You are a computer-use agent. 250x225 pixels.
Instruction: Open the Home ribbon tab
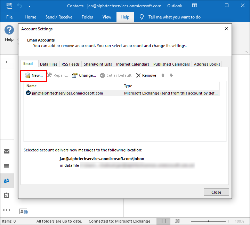(x=31, y=17)
